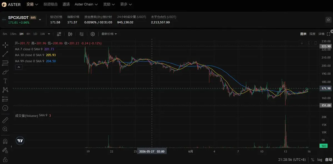Click the 资金费率 funding rate label
This screenshot has height=164, width=333.
[x=98, y=17]
